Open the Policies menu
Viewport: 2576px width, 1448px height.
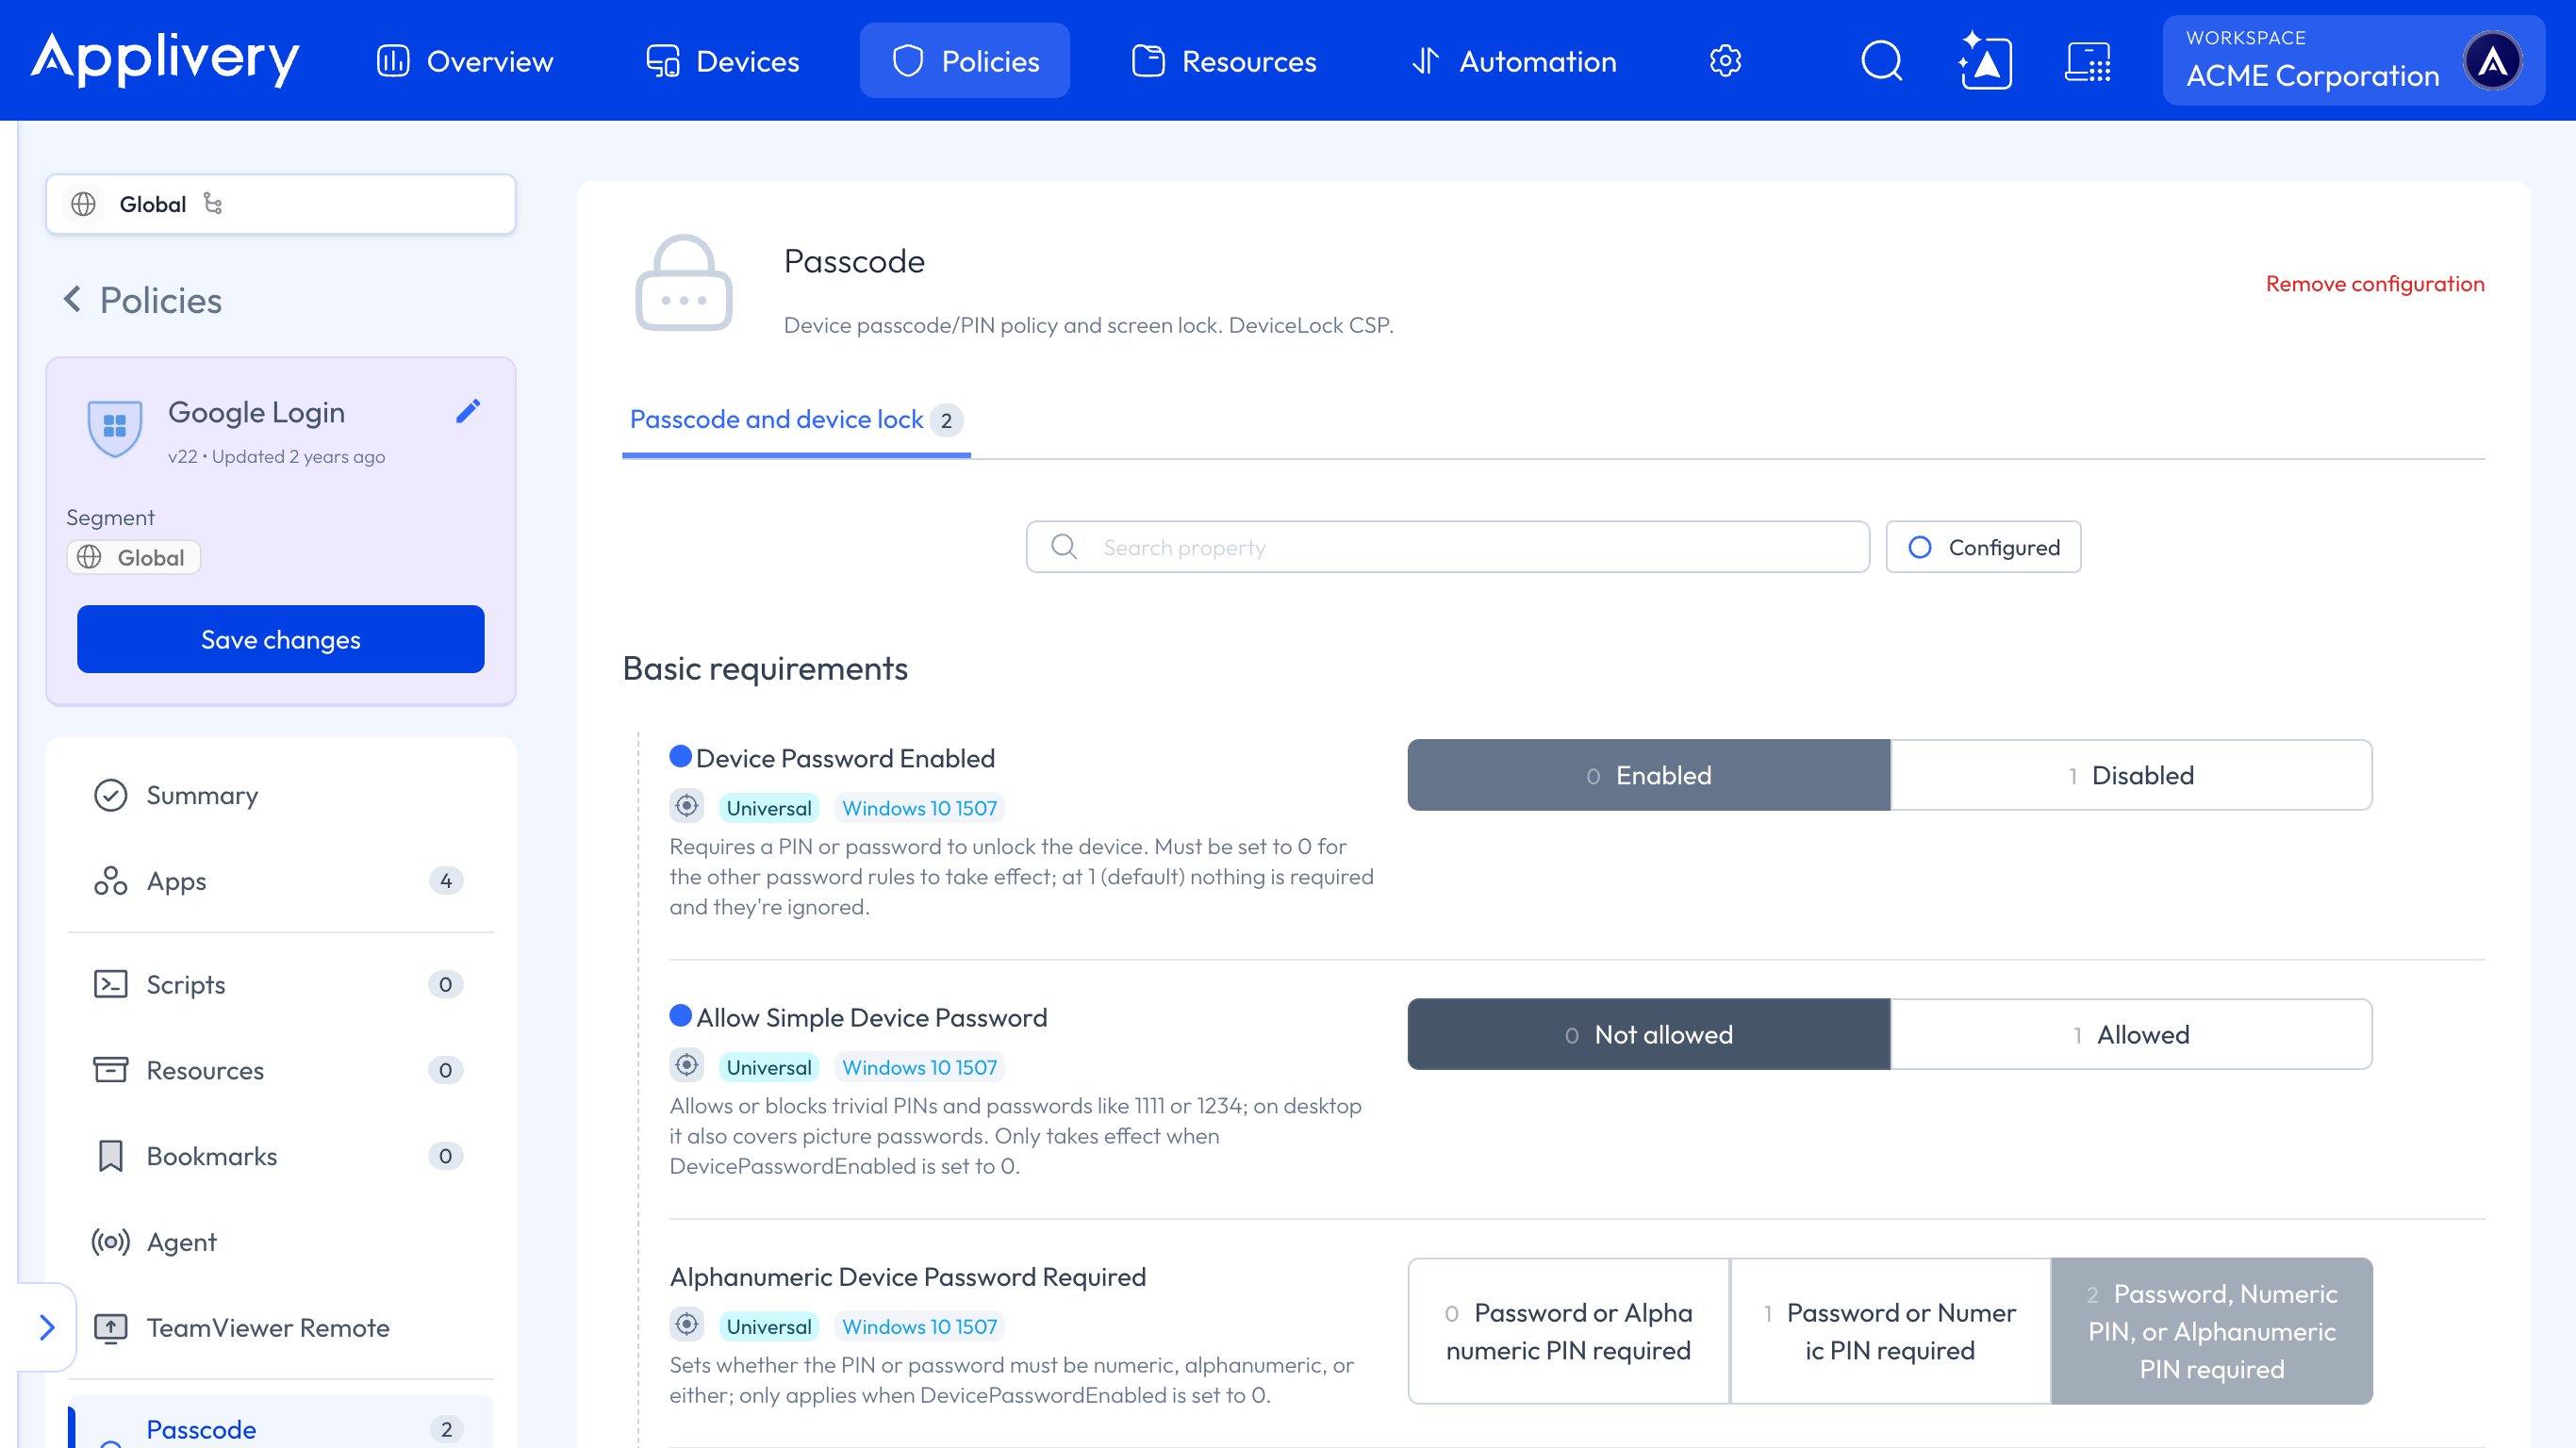965,61
